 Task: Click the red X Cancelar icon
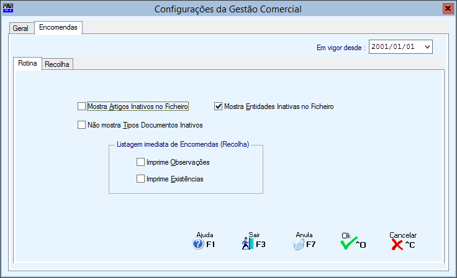click(397, 245)
